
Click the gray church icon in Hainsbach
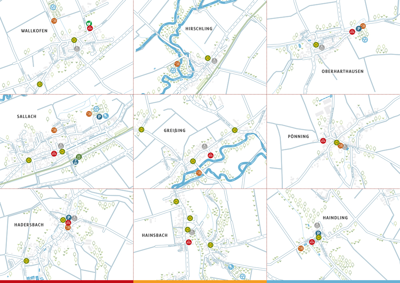[191, 231]
